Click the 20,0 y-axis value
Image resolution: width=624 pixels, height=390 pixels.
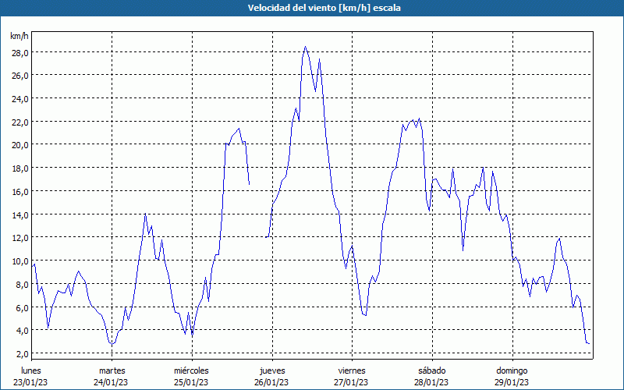(19, 145)
